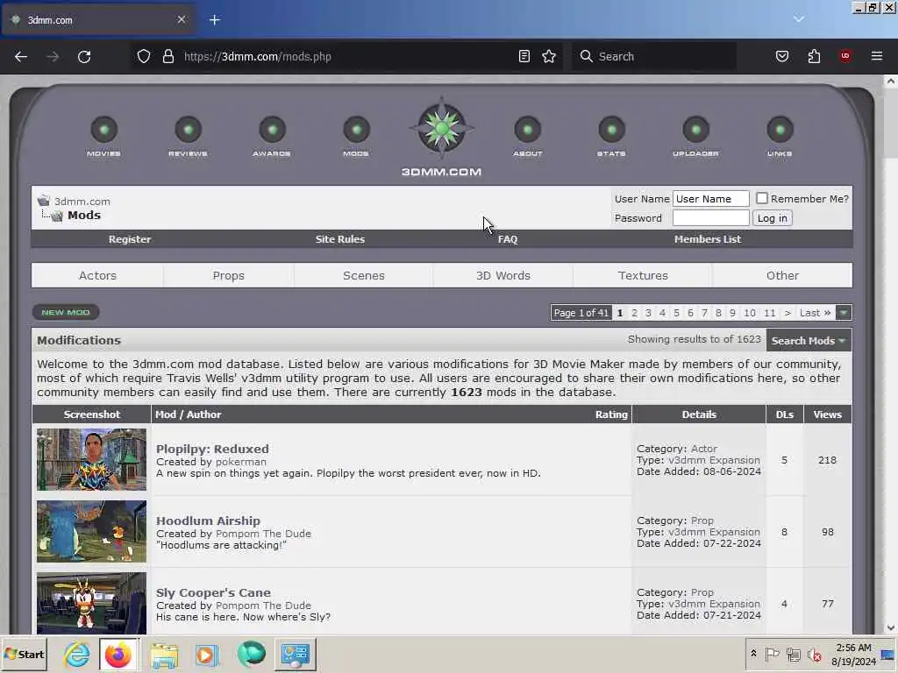Click the New Mod button
The image size is (898, 673).
(66, 312)
